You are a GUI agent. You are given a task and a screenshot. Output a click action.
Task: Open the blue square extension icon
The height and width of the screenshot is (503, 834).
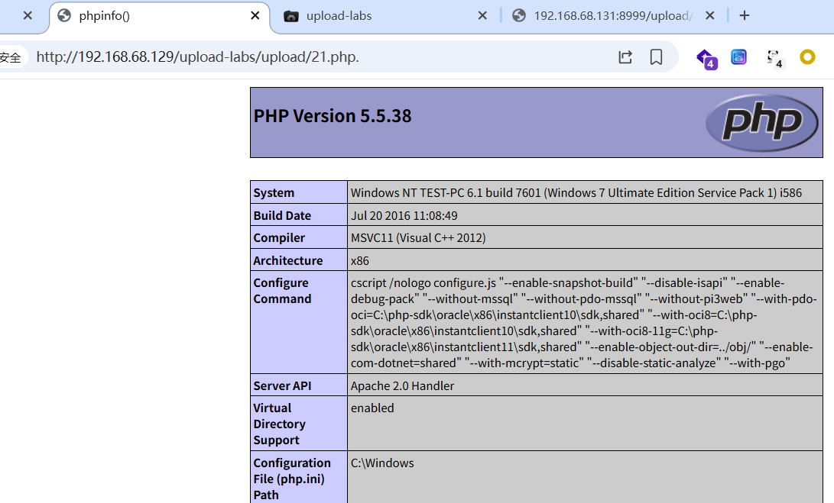pos(738,56)
